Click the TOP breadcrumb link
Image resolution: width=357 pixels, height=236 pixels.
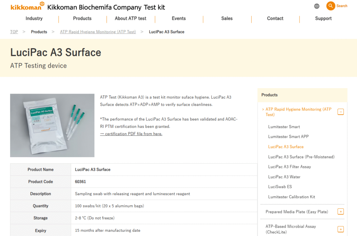[x=14, y=32]
